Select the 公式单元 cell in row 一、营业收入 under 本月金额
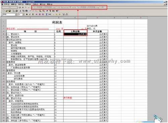 (97, 34)
